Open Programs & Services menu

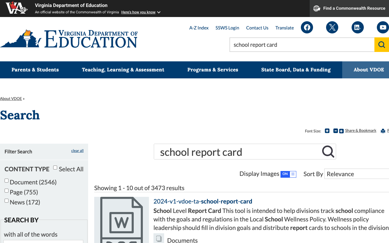213,70
